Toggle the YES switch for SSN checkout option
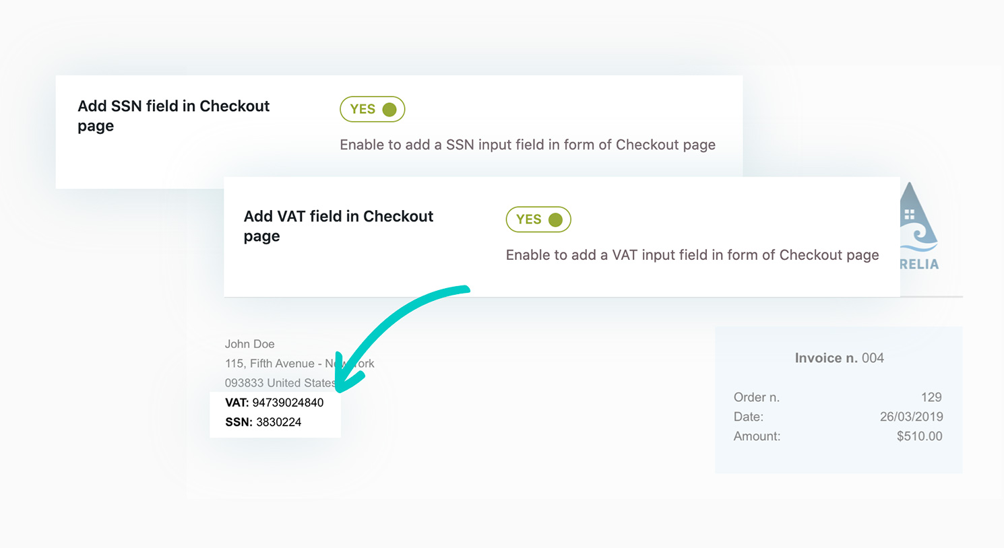1004x548 pixels. tap(372, 108)
